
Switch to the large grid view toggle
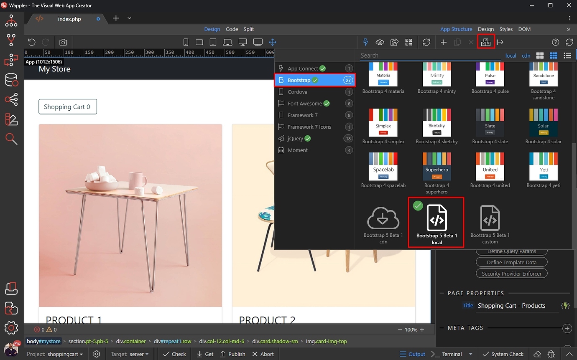[540, 56]
